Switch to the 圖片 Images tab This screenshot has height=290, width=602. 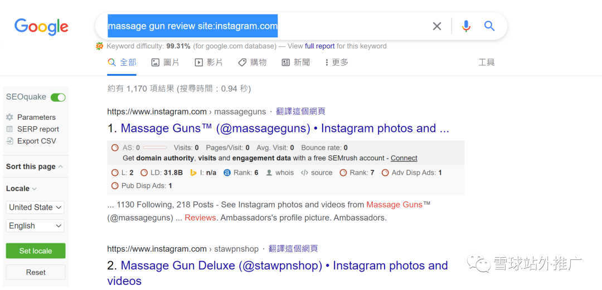(166, 62)
